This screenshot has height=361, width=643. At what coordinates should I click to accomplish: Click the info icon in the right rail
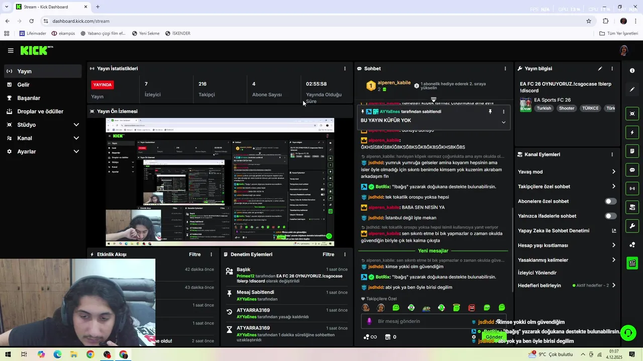(x=632, y=71)
